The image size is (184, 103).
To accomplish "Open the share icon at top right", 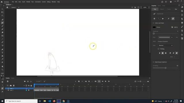I will 162,2.
